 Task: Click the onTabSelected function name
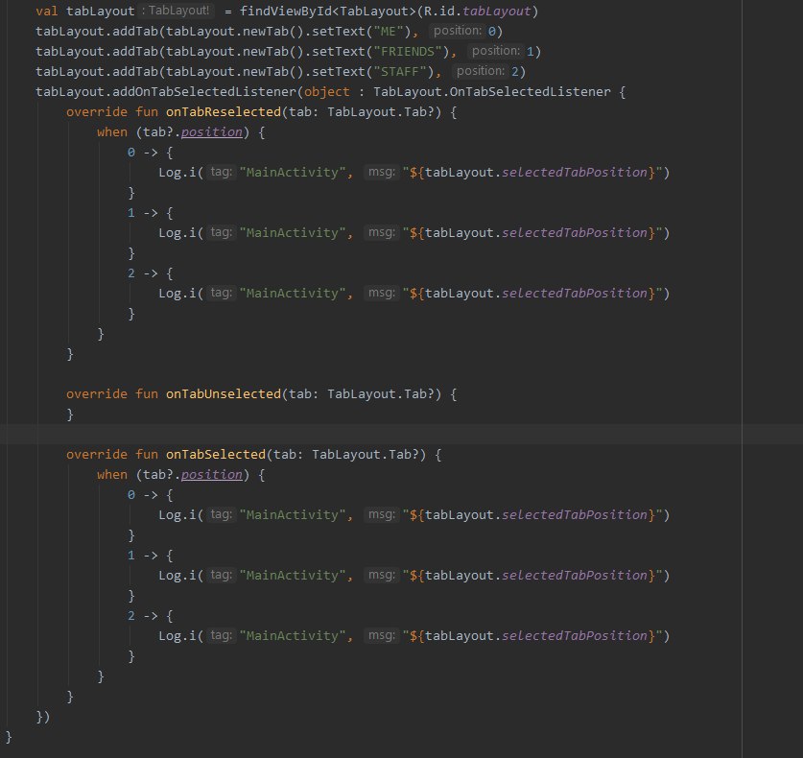pos(216,454)
